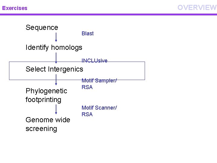Select the OVERVIEW header text
Viewport: 217px width, 163px height.
pos(197,8)
